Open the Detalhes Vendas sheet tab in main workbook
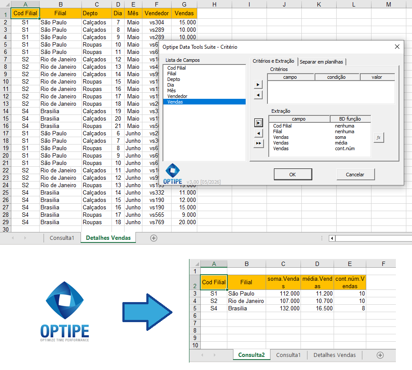The width and height of the screenshot is (412, 370). pos(108,238)
